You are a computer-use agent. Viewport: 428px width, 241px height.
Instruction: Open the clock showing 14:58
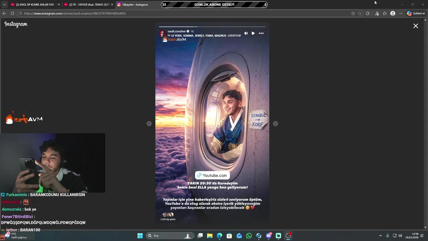pos(412,236)
